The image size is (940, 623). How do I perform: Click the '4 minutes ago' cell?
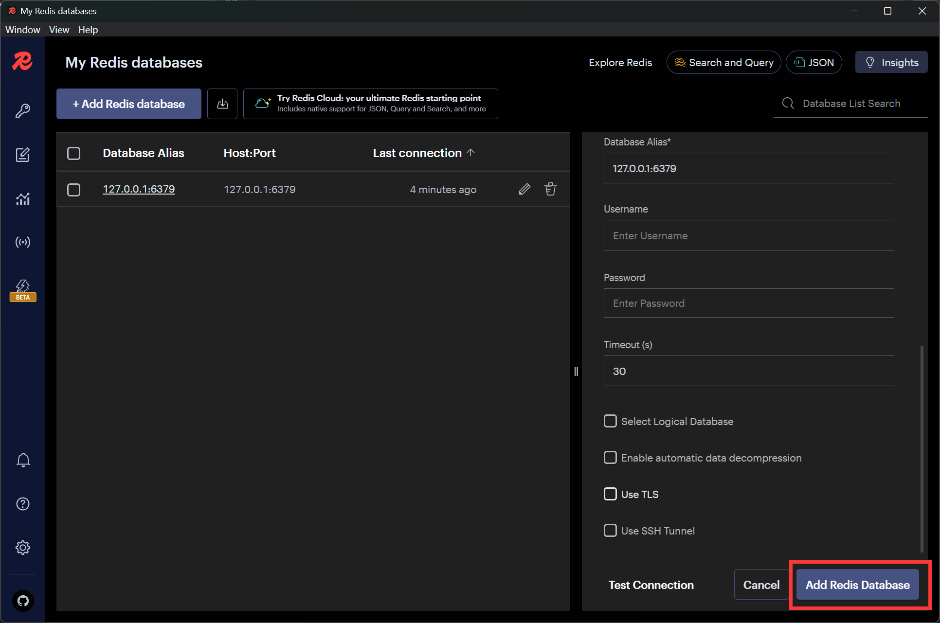[443, 190]
